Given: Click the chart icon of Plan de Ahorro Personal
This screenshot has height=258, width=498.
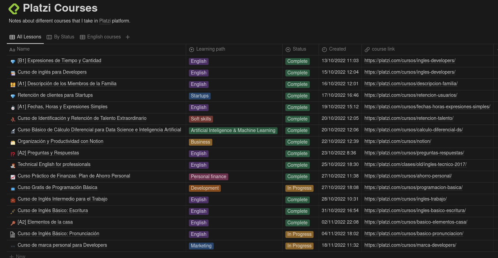Looking at the screenshot, I should (x=13, y=177).
